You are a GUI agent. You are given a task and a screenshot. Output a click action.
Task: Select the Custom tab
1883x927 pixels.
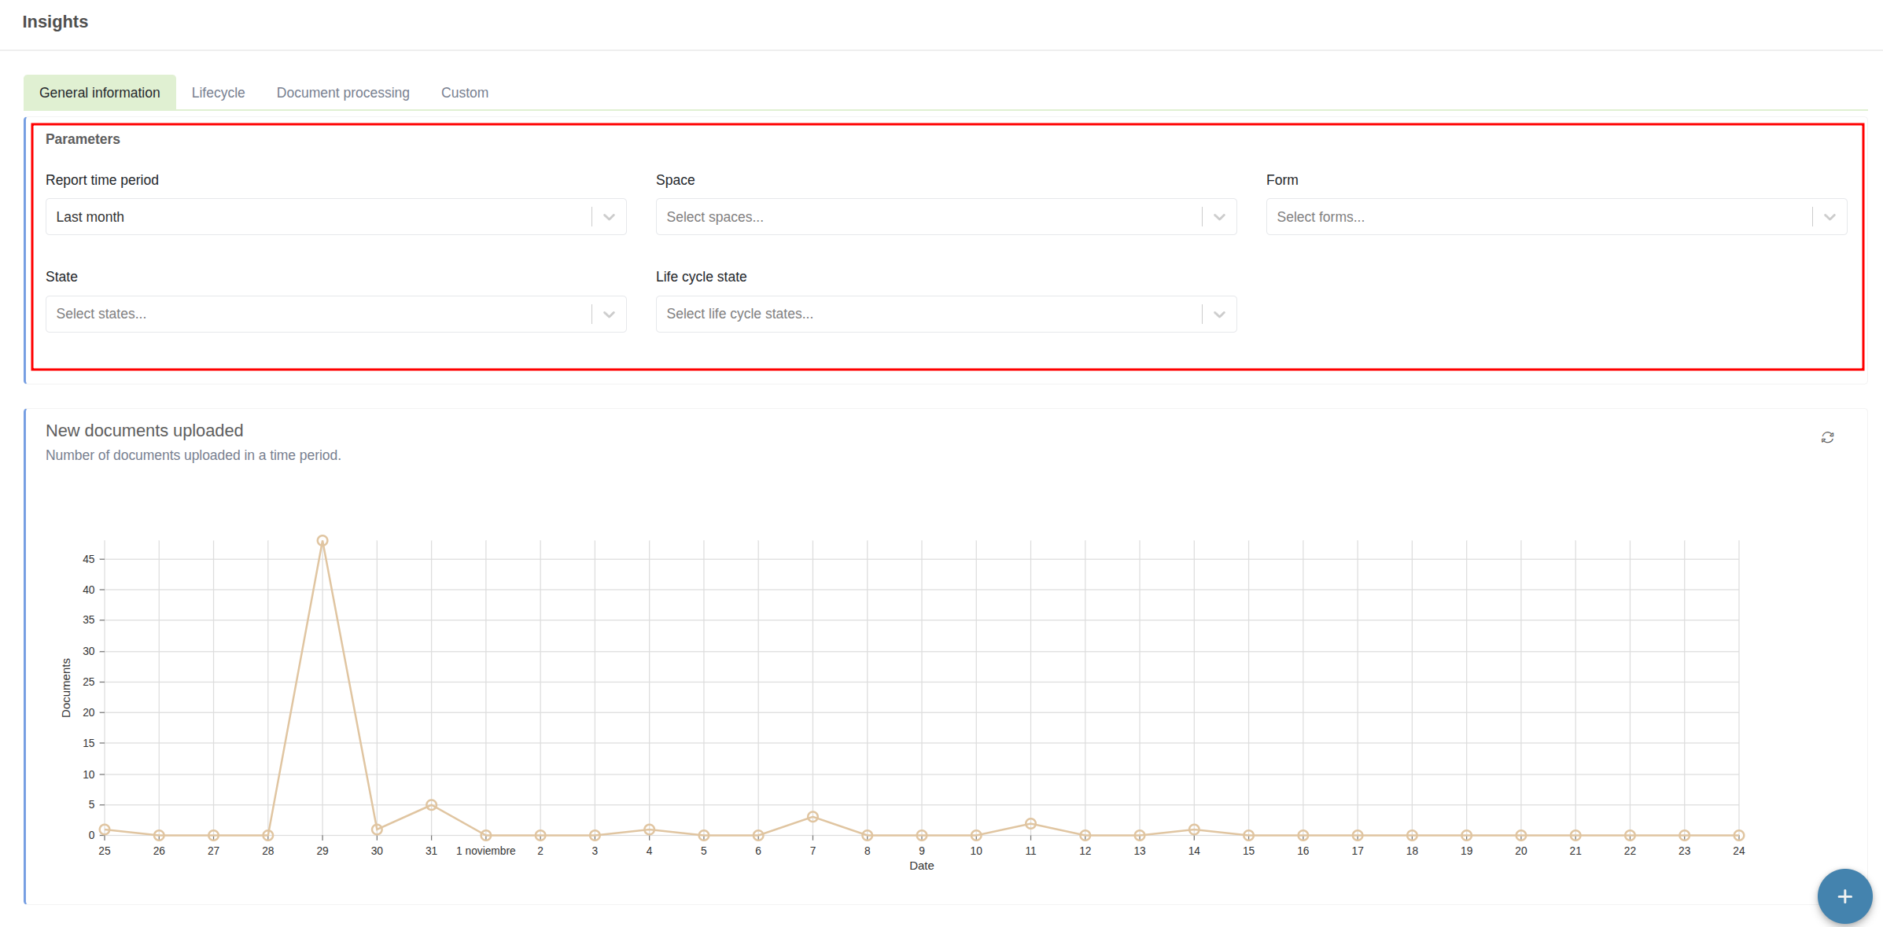click(x=464, y=93)
